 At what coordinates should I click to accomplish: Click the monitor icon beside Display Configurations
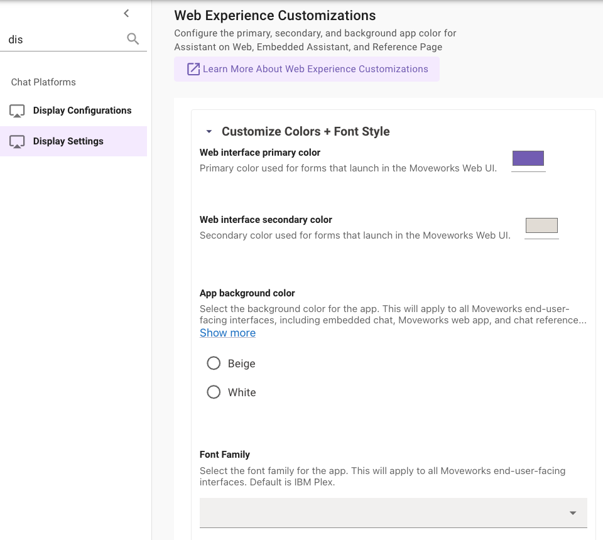pyautogui.click(x=17, y=111)
